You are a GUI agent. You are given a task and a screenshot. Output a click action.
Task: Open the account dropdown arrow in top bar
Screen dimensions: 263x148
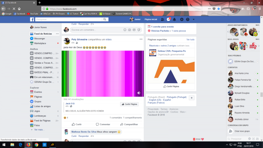point(194,19)
